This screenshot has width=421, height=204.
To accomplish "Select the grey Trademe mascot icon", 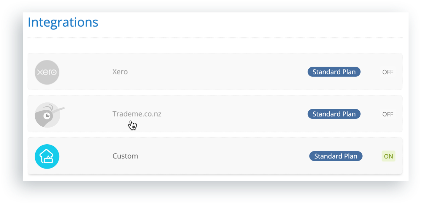I will pos(47,114).
